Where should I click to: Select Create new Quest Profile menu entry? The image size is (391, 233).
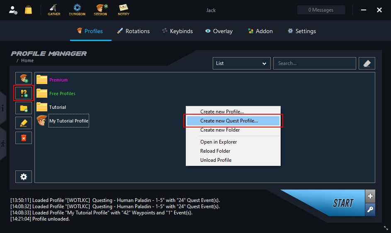(229, 121)
